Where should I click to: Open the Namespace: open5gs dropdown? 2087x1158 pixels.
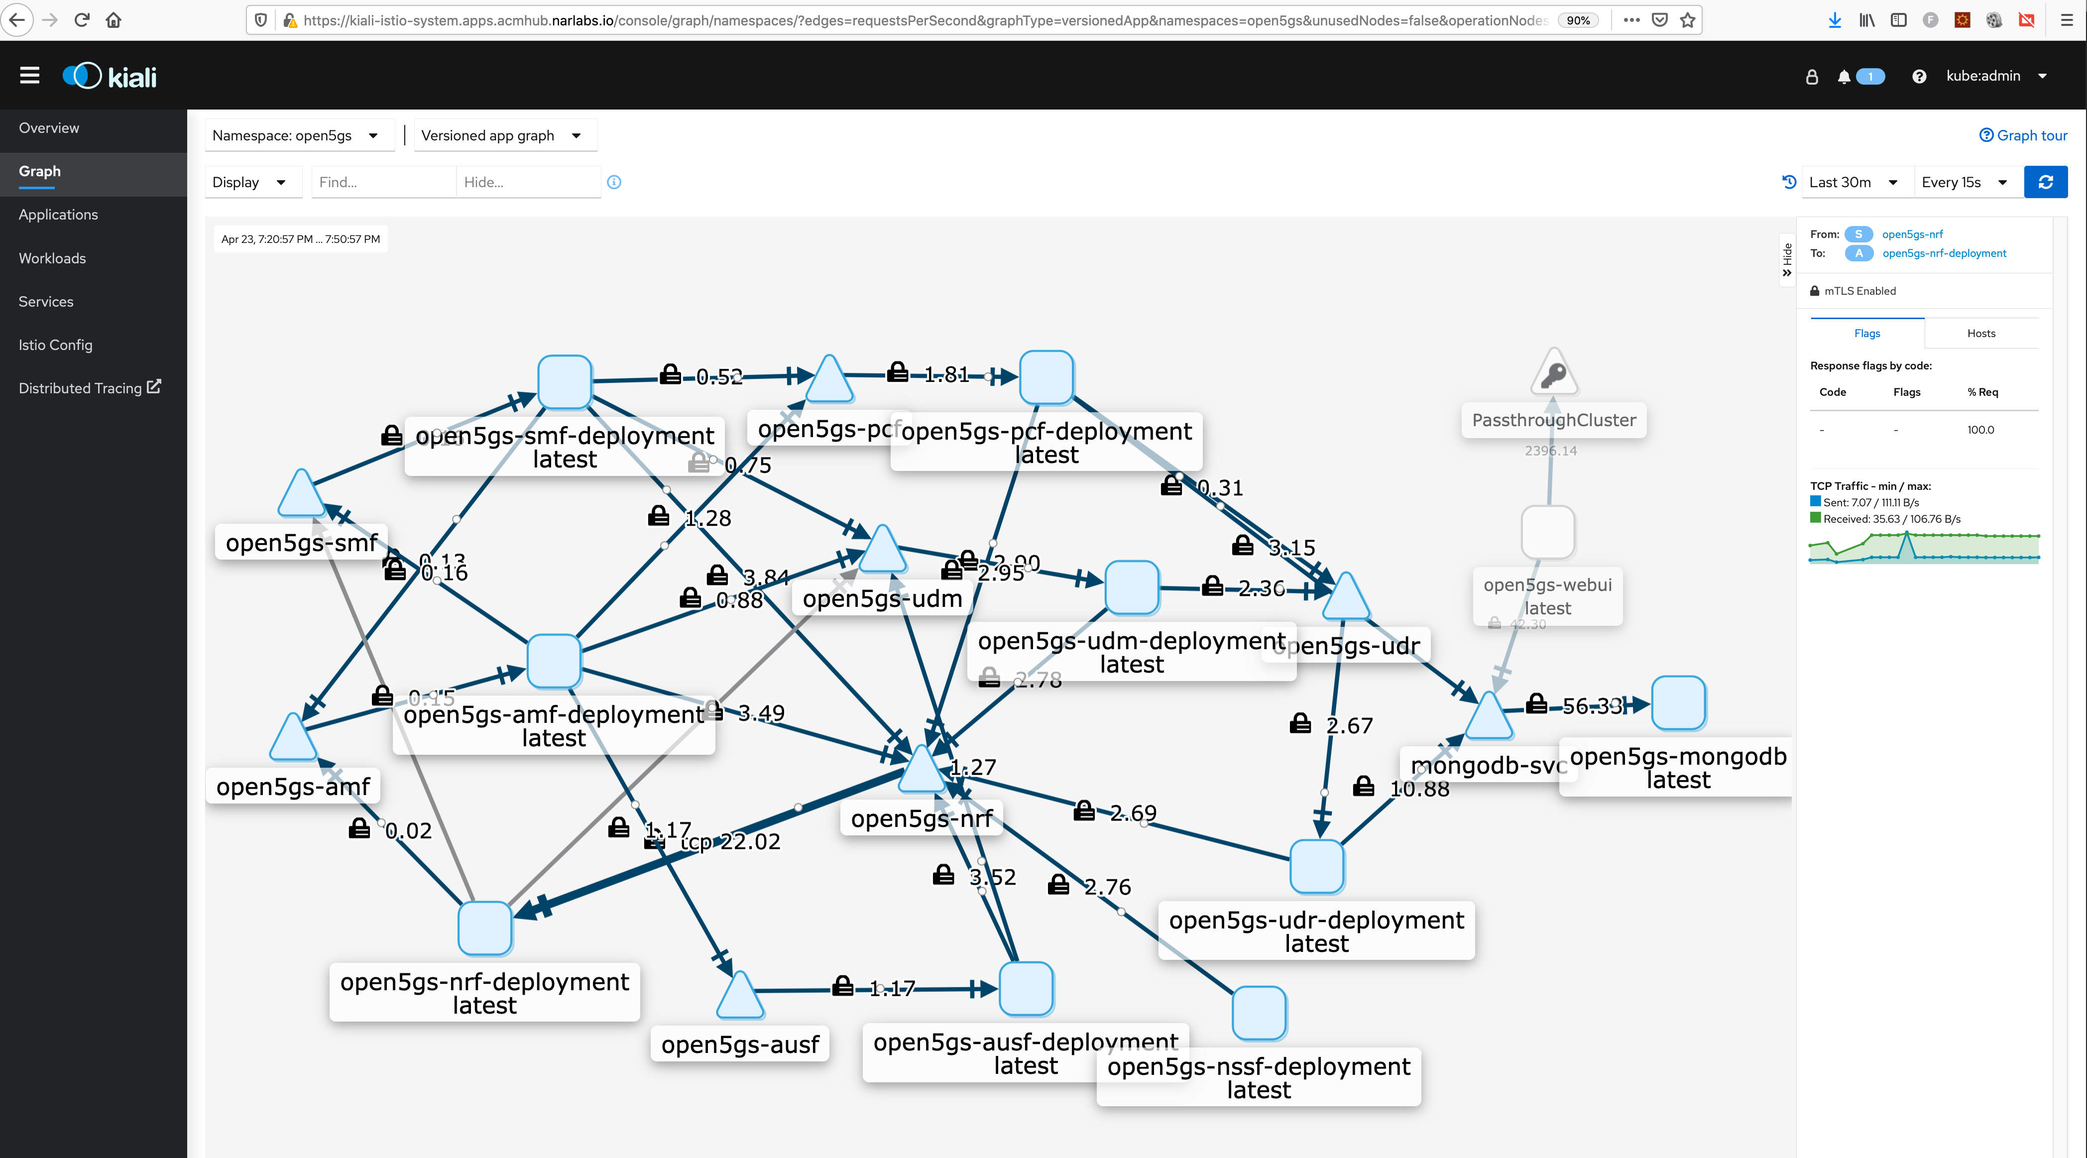click(x=296, y=135)
